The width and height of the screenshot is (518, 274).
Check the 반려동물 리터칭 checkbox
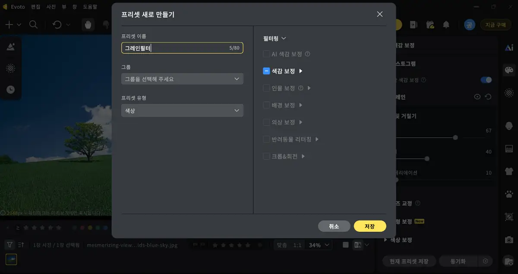point(266,139)
